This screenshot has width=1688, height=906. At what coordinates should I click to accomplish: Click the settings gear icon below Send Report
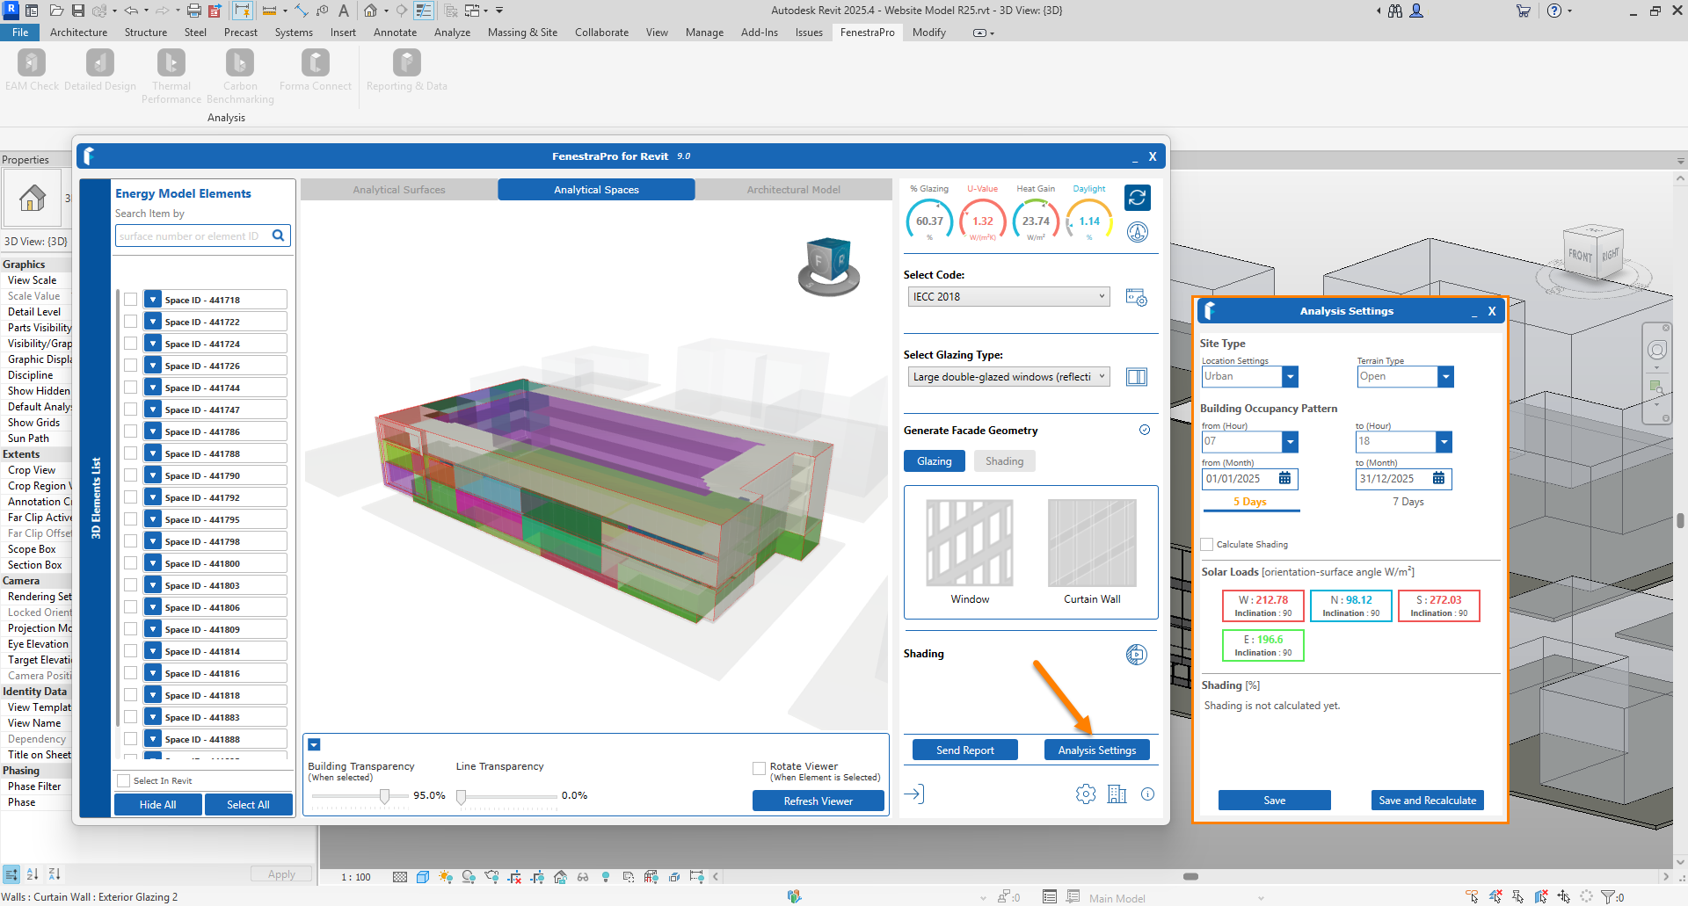[1086, 794]
